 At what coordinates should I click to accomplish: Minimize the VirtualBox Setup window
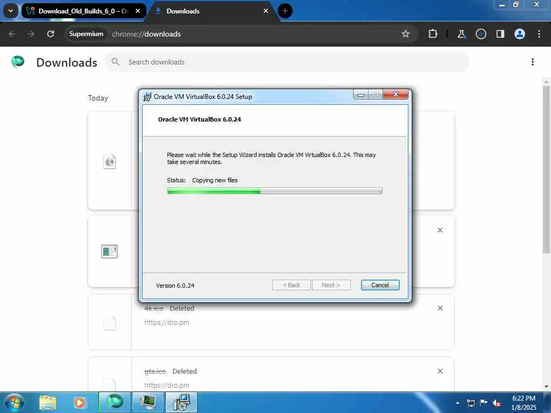[361, 95]
